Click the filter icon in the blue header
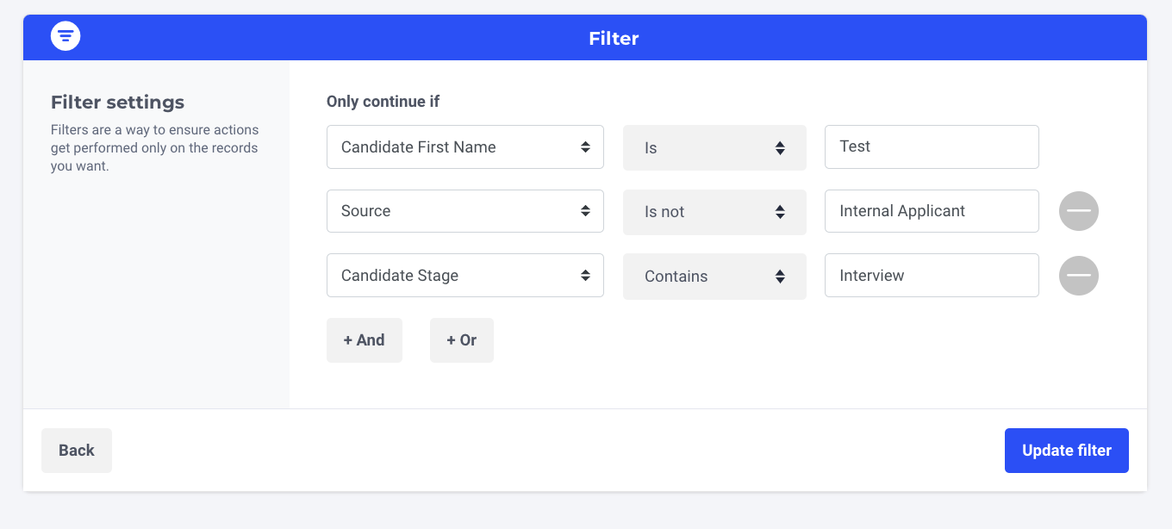This screenshot has height=529, width=1172. coord(65,36)
